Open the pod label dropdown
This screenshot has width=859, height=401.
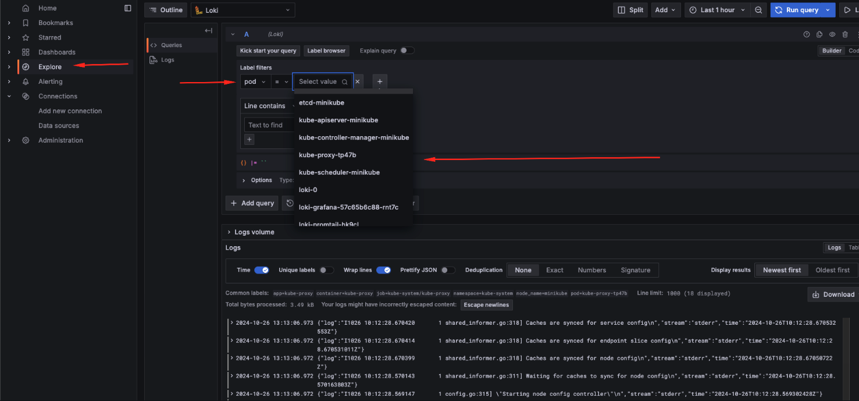pos(255,82)
